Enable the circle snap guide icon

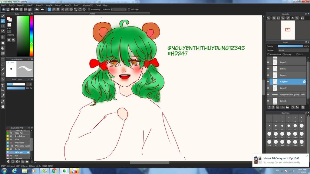pyautogui.click(x=71, y=9)
